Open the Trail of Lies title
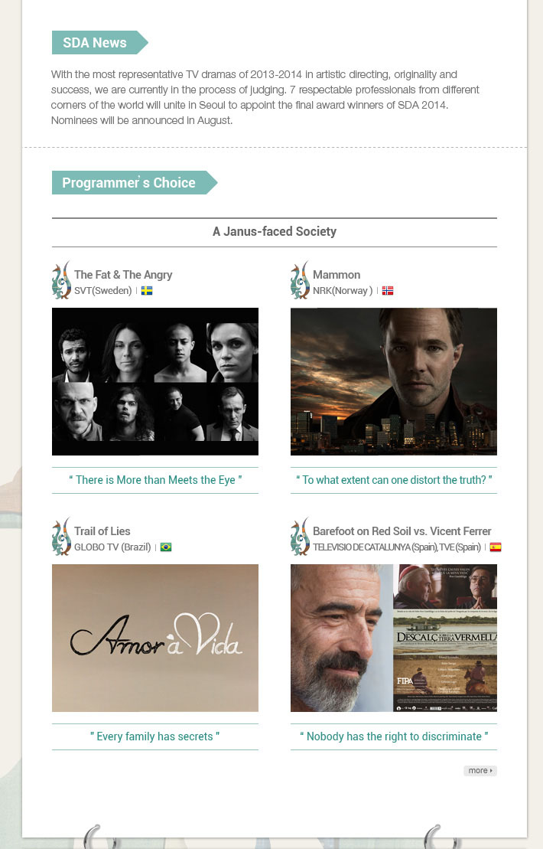The image size is (543, 849). pyautogui.click(x=102, y=531)
